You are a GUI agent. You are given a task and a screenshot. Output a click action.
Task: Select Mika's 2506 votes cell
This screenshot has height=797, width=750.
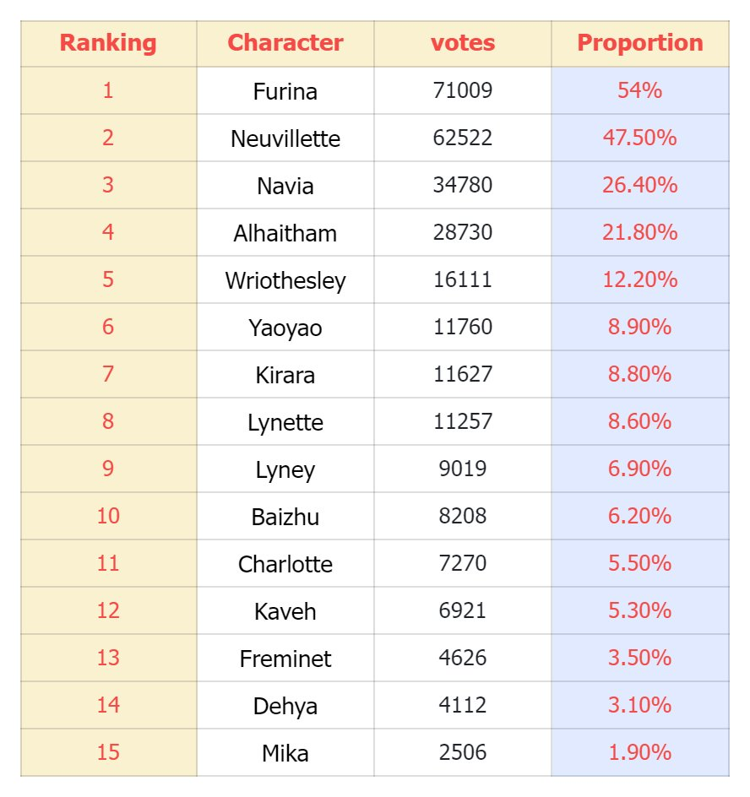(463, 752)
